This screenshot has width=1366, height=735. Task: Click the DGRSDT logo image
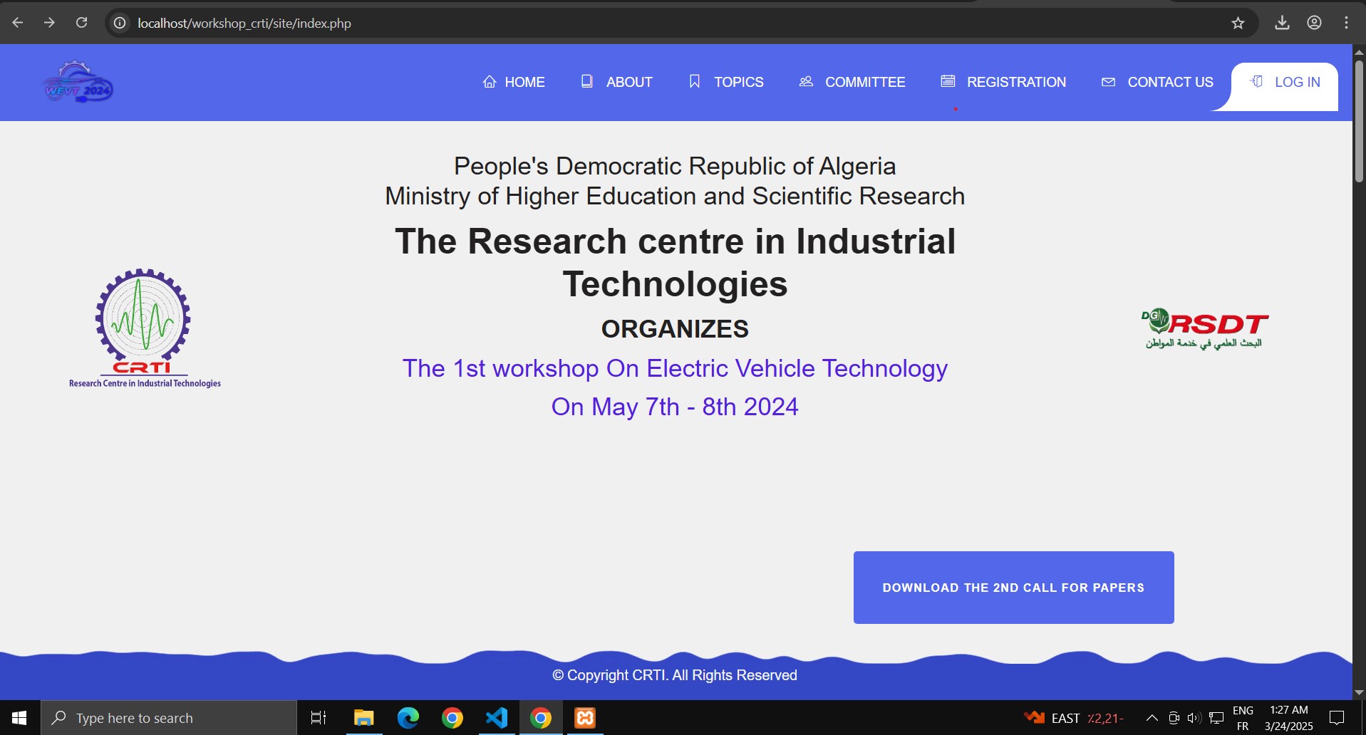[x=1204, y=328]
